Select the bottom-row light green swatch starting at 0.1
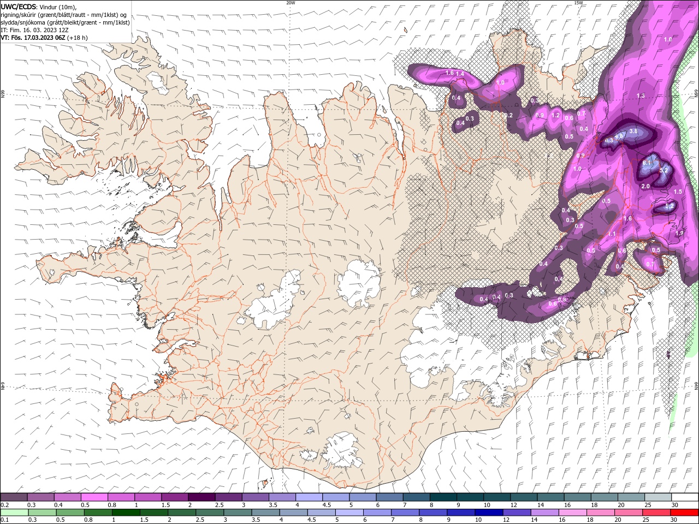699x524 pixels. click(x=14, y=513)
